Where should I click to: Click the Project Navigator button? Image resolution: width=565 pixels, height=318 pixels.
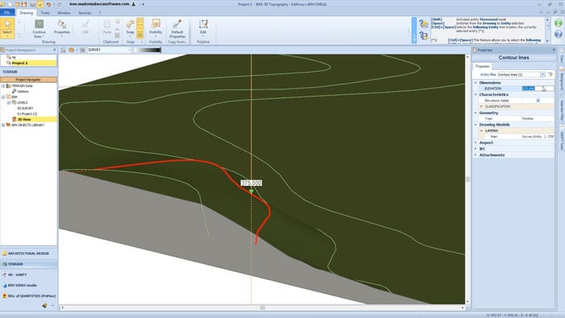coord(28,80)
